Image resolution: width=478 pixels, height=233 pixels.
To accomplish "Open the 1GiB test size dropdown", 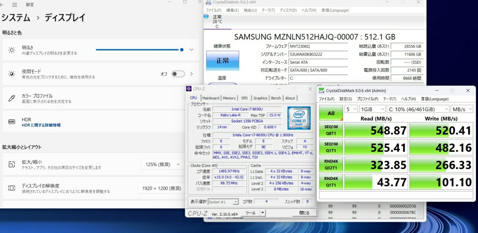I will coord(372,109).
